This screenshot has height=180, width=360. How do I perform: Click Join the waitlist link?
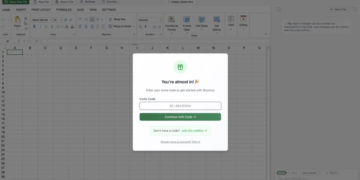click(193, 131)
